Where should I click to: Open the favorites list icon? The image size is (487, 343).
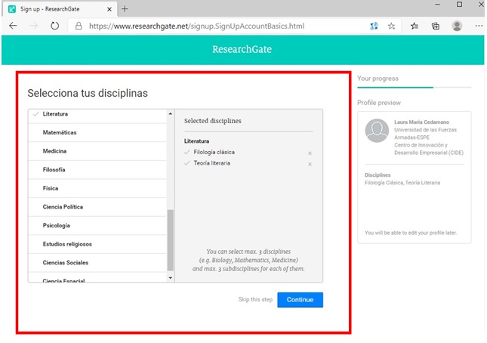(415, 25)
